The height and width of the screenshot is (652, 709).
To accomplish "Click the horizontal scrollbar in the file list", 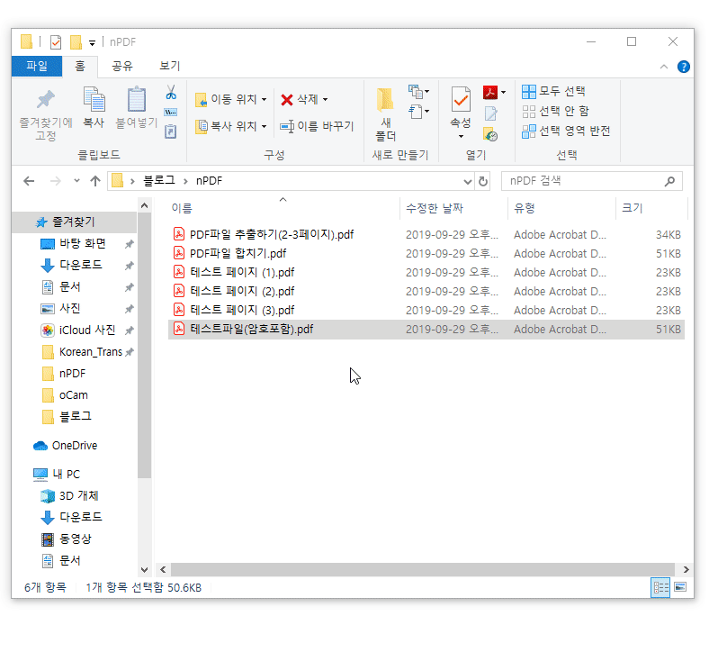I will click(423, 570).
